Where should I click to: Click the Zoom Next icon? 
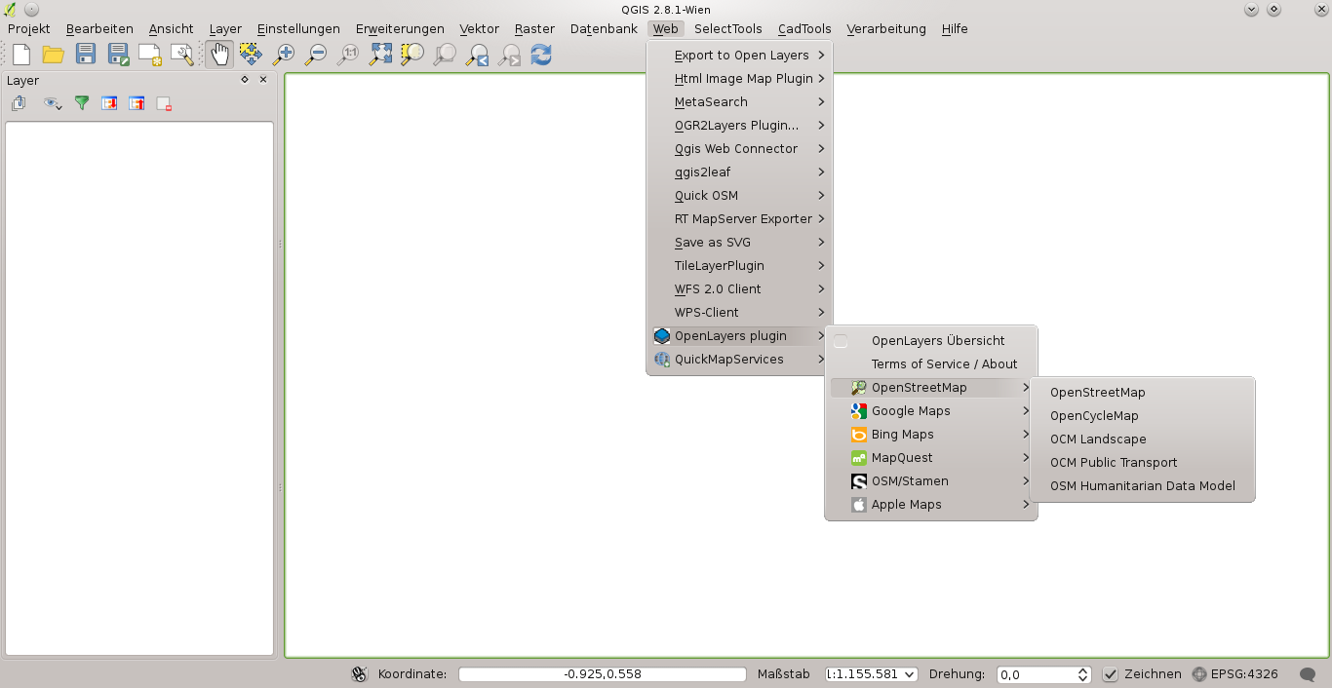click(509, 55)
